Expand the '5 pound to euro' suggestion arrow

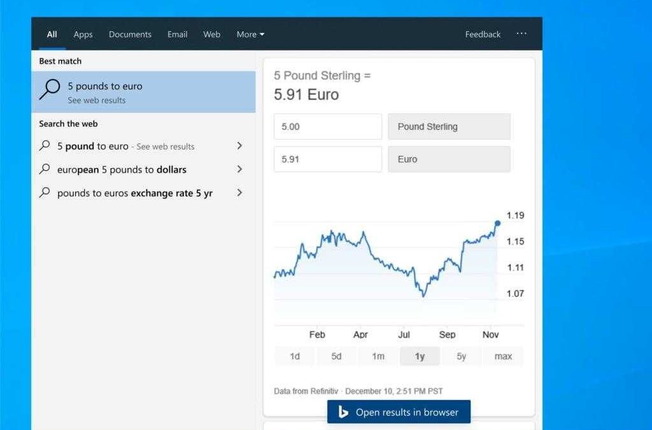coord(239,146)
